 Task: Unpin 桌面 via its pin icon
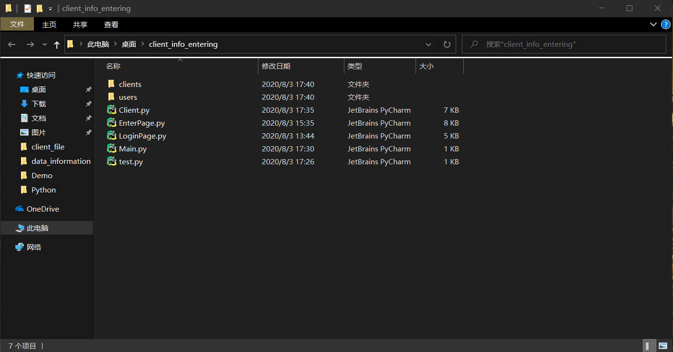(x=88, y=89)
